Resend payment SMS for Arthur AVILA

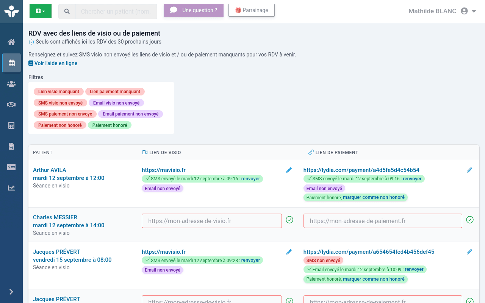412,179
